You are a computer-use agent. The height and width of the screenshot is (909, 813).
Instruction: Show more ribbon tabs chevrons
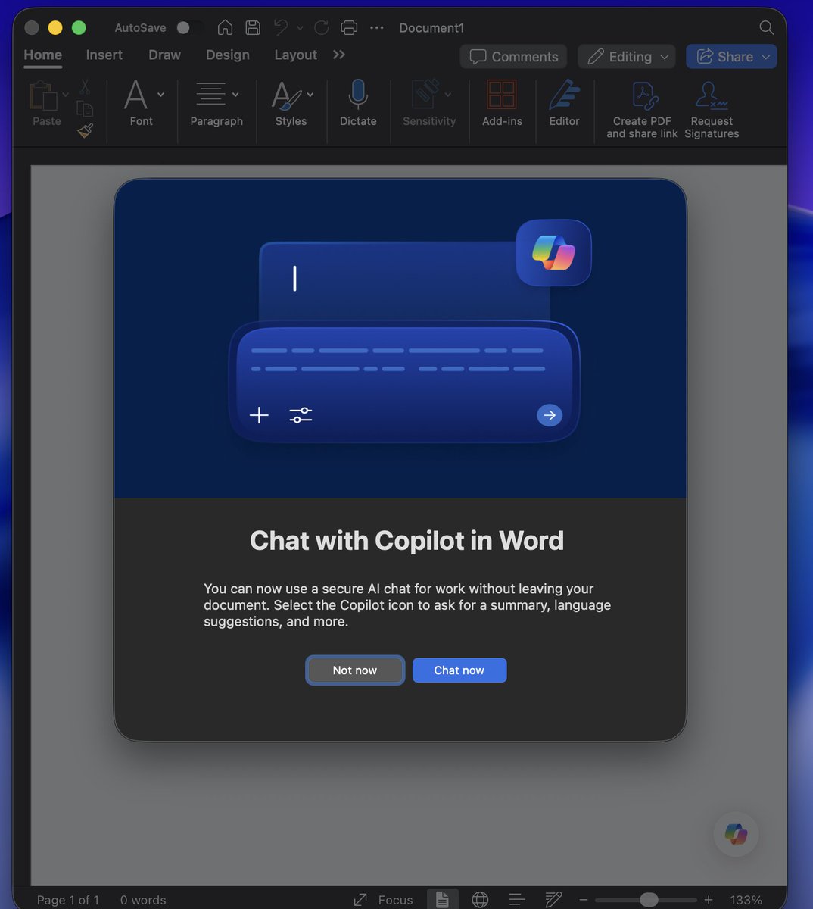pos(339,55)
